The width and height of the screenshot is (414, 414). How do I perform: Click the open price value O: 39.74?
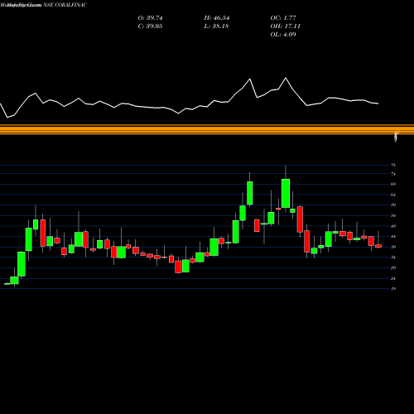tap(150, 18)
